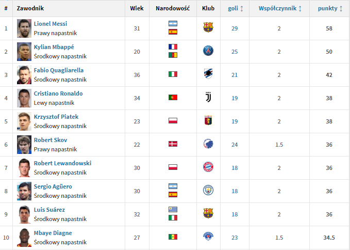Click Sergio Agüero's player photo
350x250 pixels.
coord(24,191)
